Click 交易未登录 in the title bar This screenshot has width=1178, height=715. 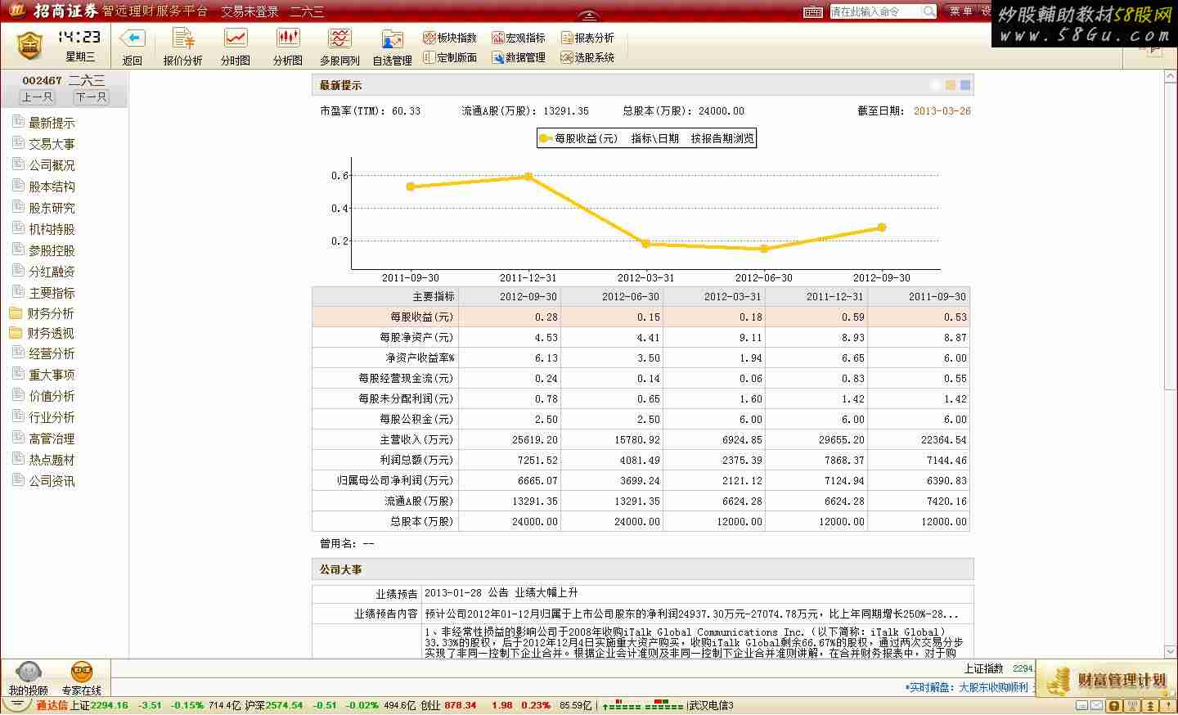[250, 11]
